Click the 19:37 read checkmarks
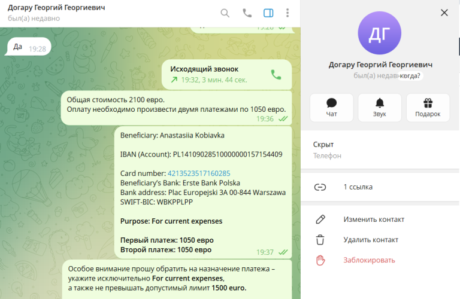 pyautogui.click(x=283, y=252)
